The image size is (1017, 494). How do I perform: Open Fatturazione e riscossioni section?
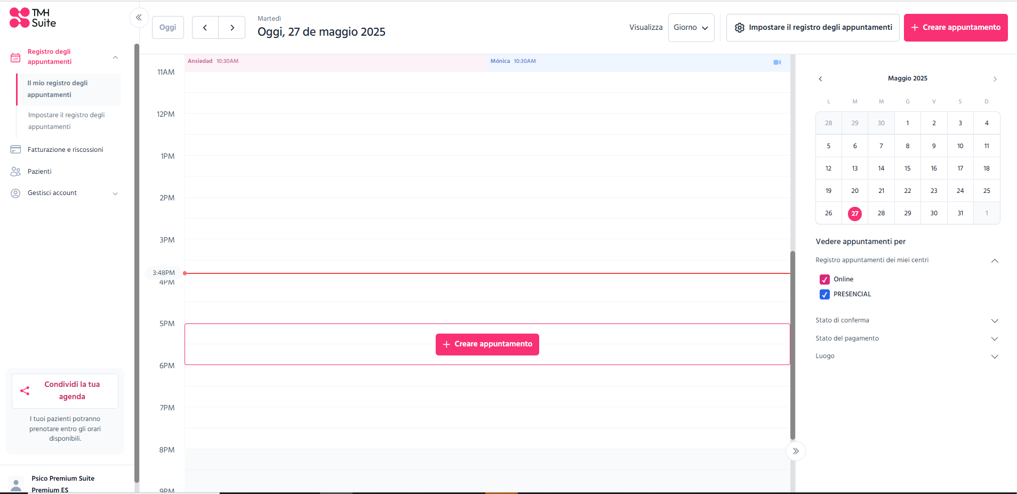(x=65, y=150)
